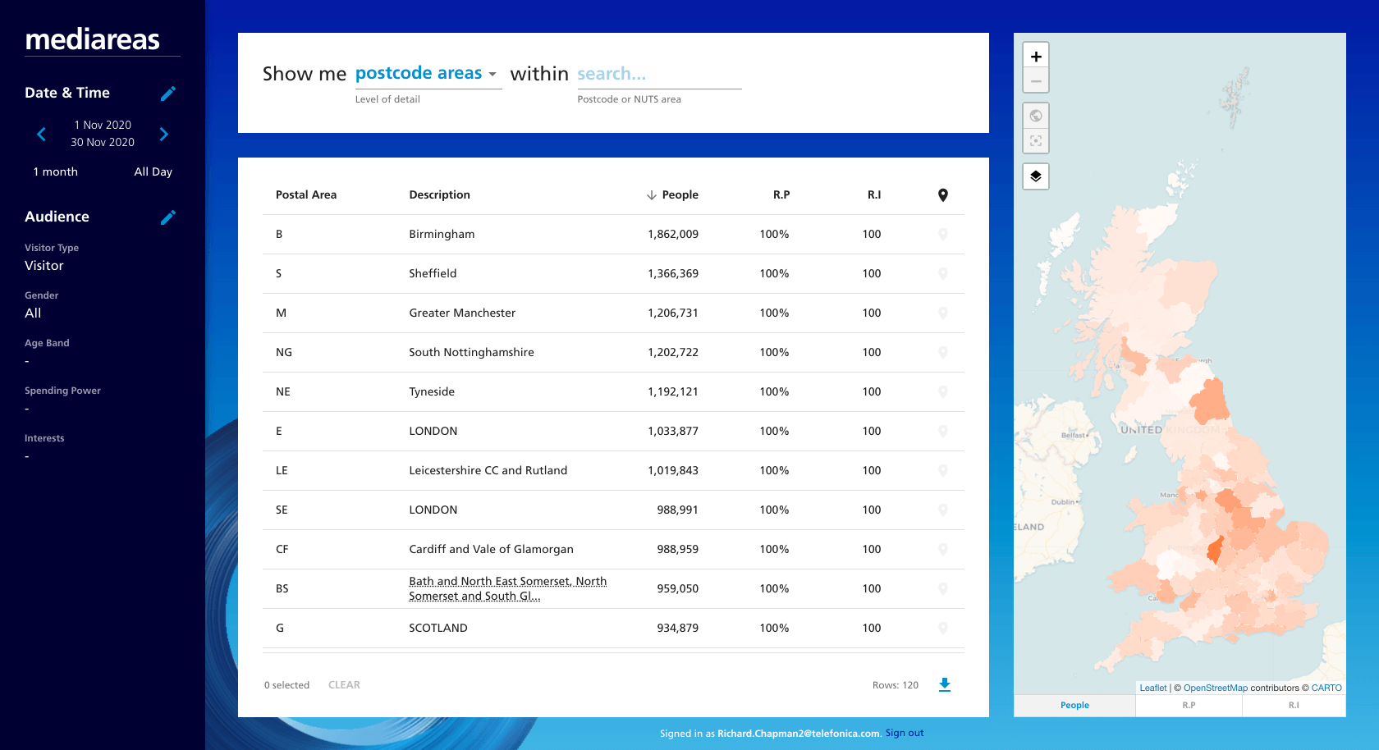Viewport: 1379px width, 750px height.
Task: Click the R.I column header
Action: pyautogui.click(x=874, y=195)
